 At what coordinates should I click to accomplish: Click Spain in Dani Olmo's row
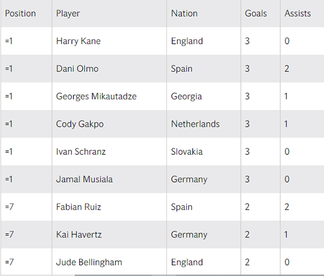click(x=182, y=69)
